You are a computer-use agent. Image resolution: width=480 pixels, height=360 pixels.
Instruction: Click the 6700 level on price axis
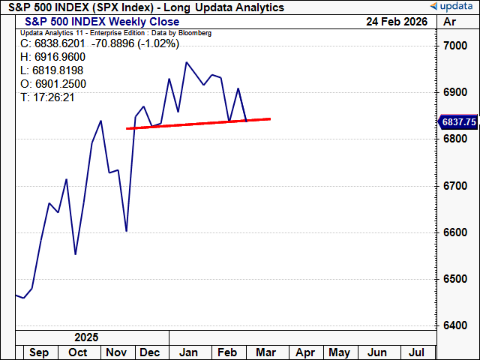(x=455, y=185)
